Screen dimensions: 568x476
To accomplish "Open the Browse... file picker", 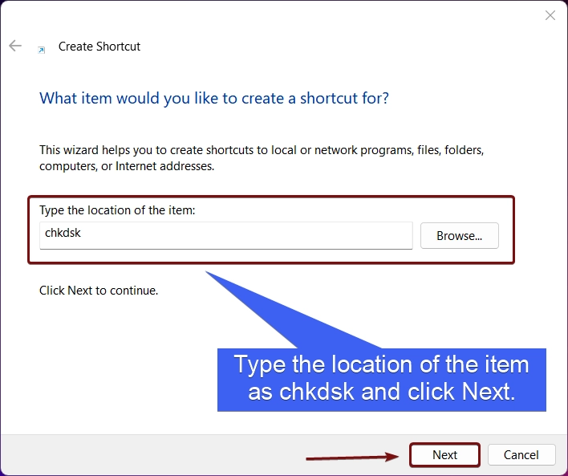I will click(x=460, y=236).
